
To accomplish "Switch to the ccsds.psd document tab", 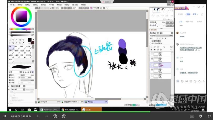I will [x=49, y=102].
